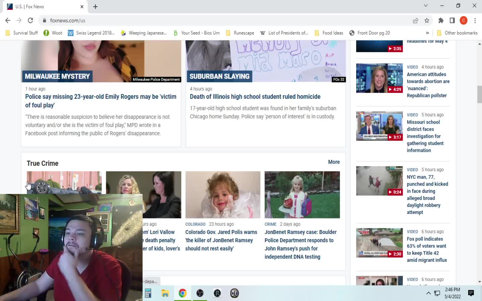The height and width of the screenshot is (301, 482).
Task: Open the Runescape bookmark folder
Action: pyautogui.click(x=240, y=33)
